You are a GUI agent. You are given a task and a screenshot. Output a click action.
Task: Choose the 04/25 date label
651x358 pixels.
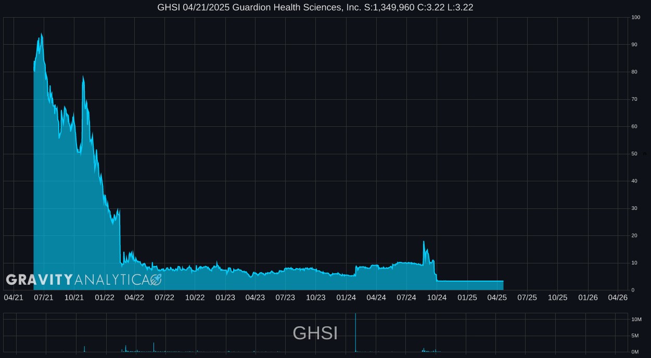tap(497, 298)
